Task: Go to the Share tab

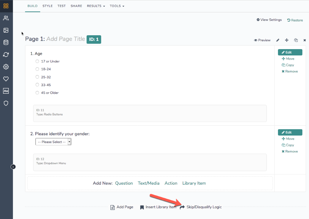Action: coord(76,6)
